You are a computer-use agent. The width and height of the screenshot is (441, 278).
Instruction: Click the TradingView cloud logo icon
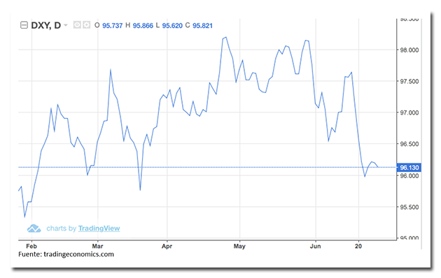pos(34,228)
